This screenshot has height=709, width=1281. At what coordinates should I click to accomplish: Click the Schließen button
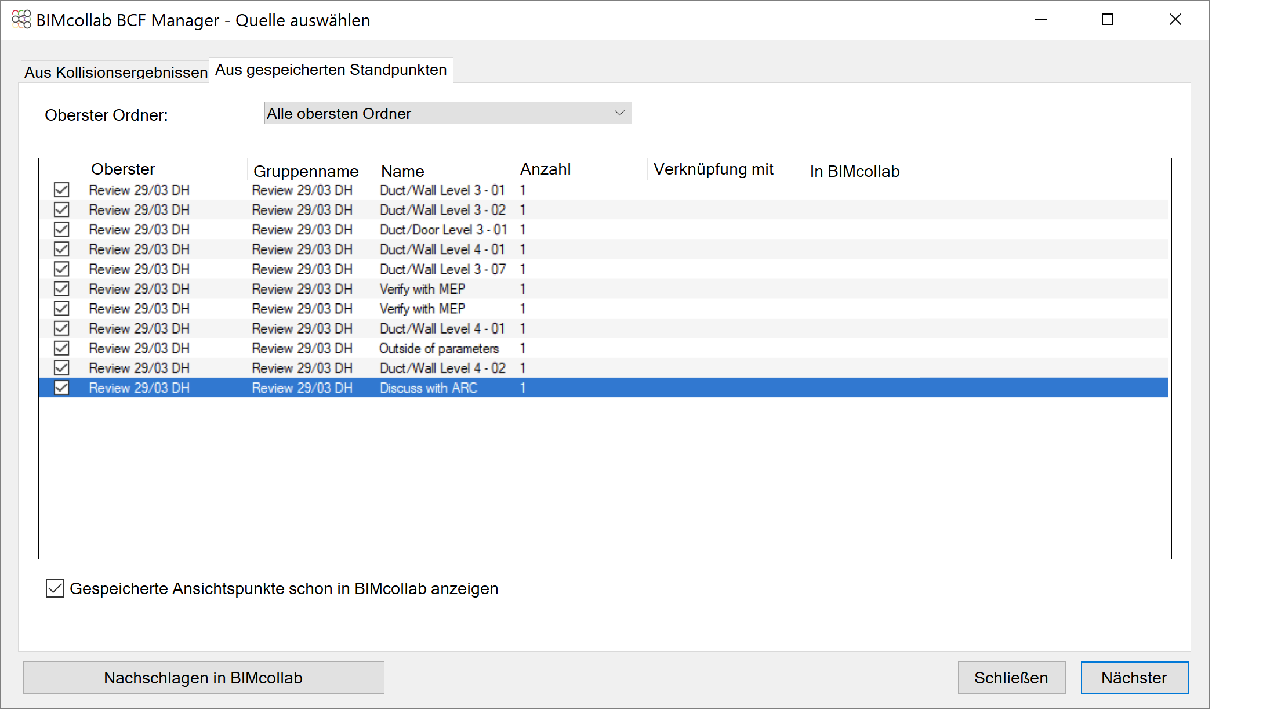coord(1011,678)
